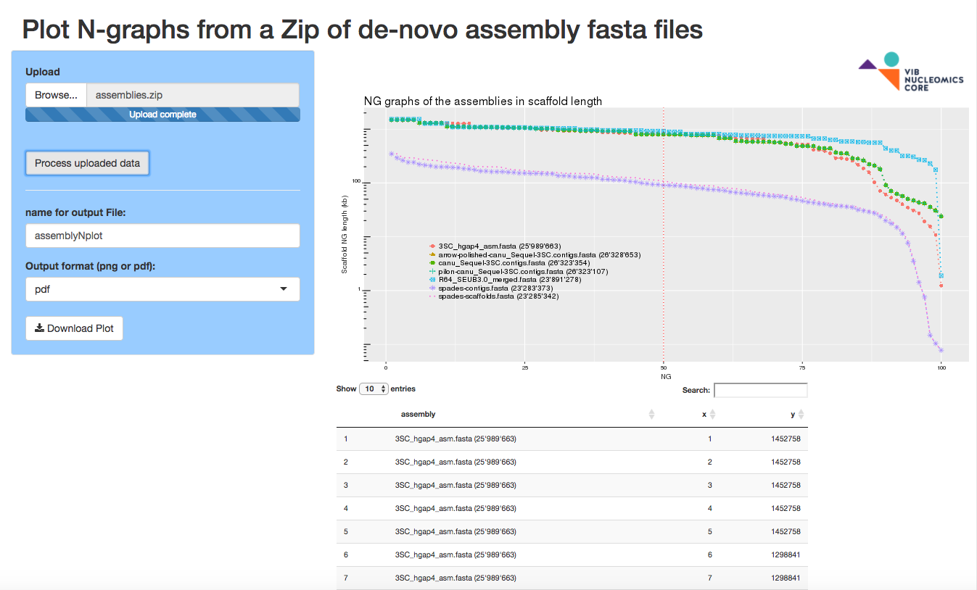Screen dimensions: 977x590
Task: Click the table Search input box
Action: pyautogui.click(x=761, y=390)
